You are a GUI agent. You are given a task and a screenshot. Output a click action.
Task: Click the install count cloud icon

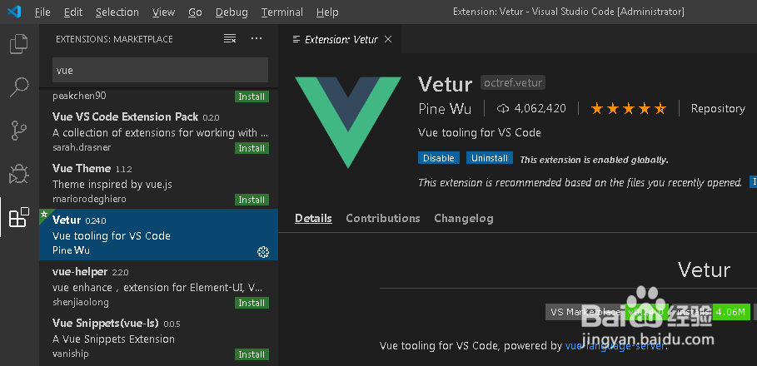coord(502,109)
